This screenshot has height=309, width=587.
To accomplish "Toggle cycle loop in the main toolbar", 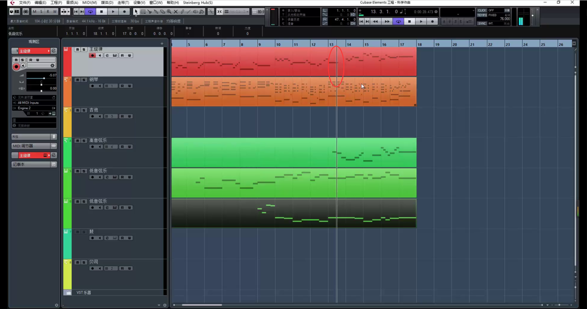I will point(90,12).
